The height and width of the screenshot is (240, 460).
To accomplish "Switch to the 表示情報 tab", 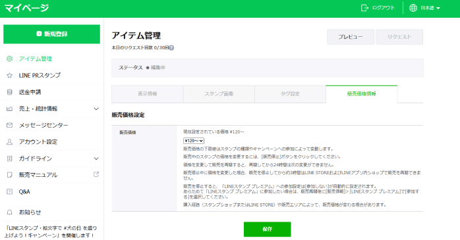I will point(147,94).
